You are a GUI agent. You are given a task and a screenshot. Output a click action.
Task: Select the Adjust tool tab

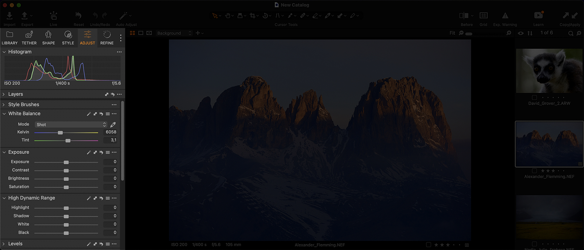88,38
